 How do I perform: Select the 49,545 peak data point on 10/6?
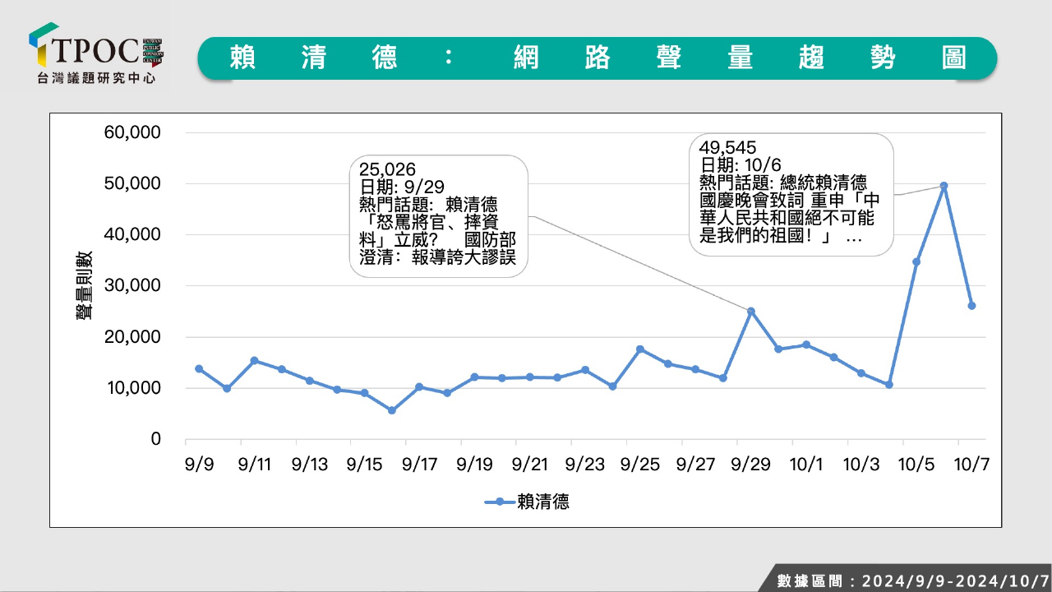pyautogui.click(x=944, y=186)
